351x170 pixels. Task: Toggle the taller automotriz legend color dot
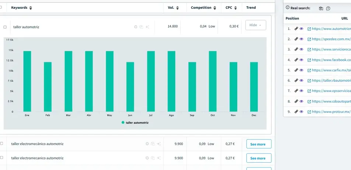(123, 123)
